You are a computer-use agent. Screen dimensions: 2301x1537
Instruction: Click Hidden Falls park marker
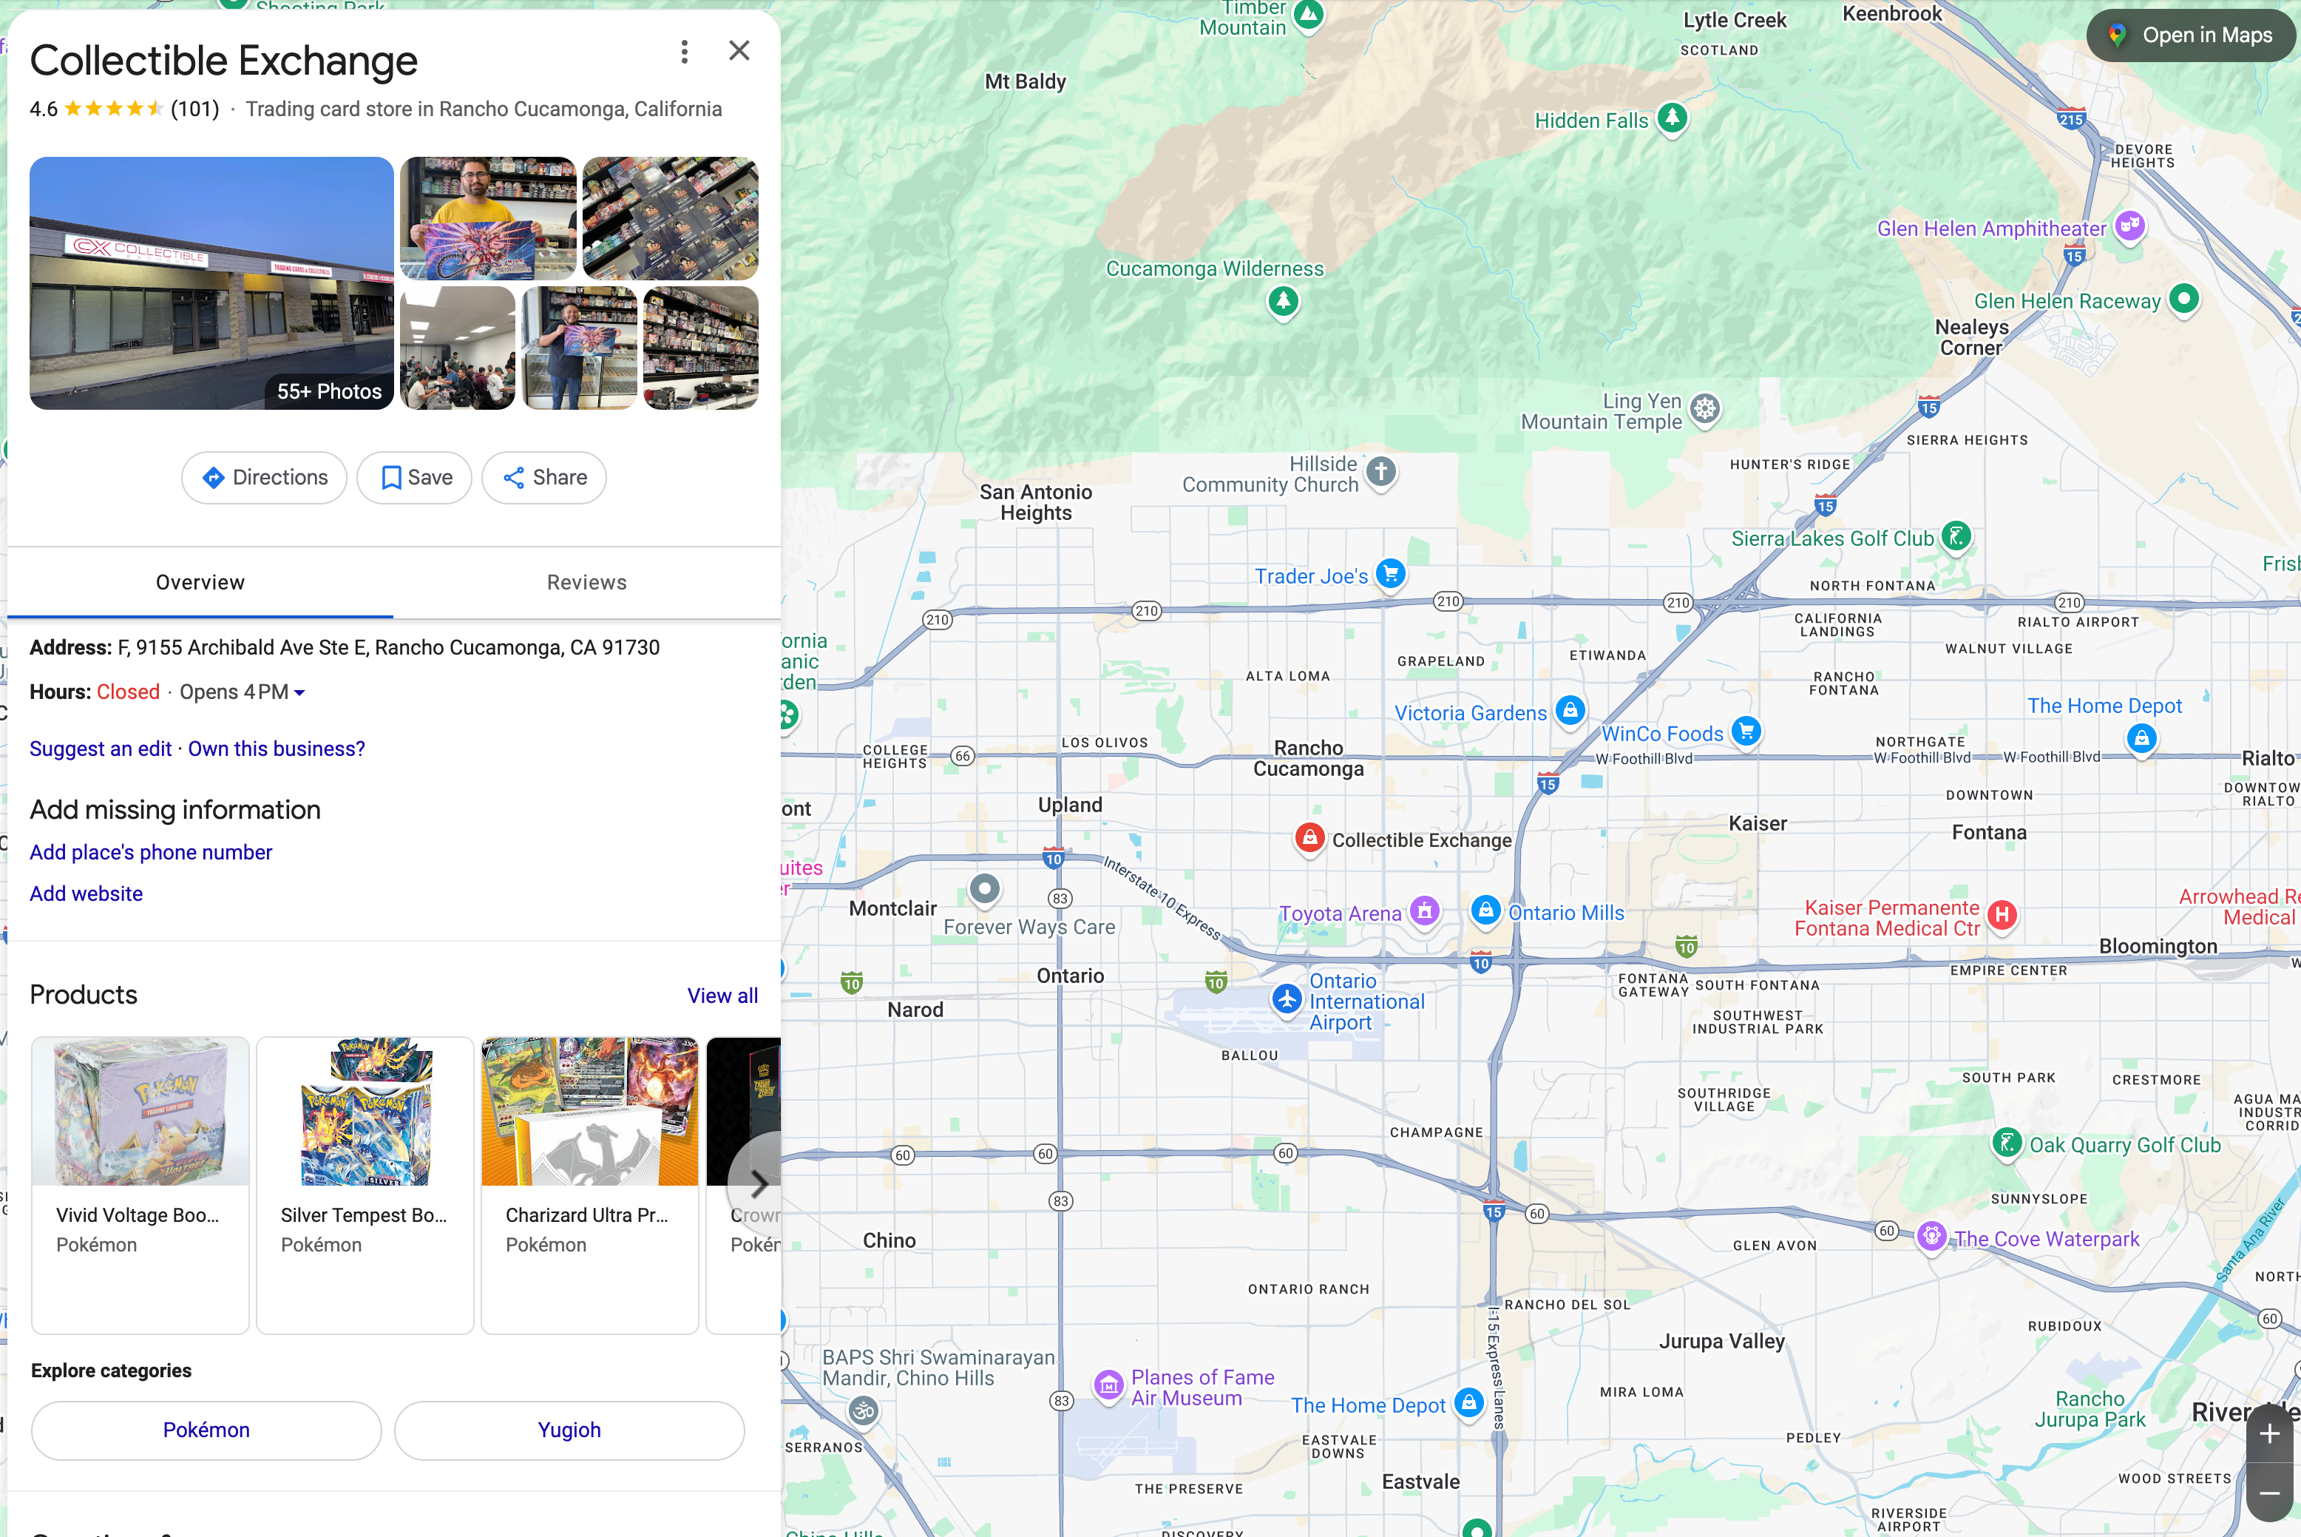1672,118
